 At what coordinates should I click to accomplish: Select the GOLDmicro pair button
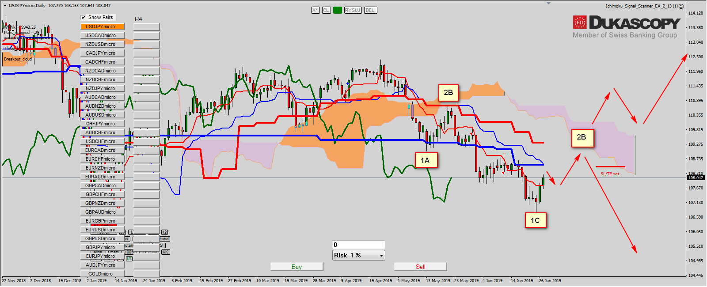(x=102, y=274)
